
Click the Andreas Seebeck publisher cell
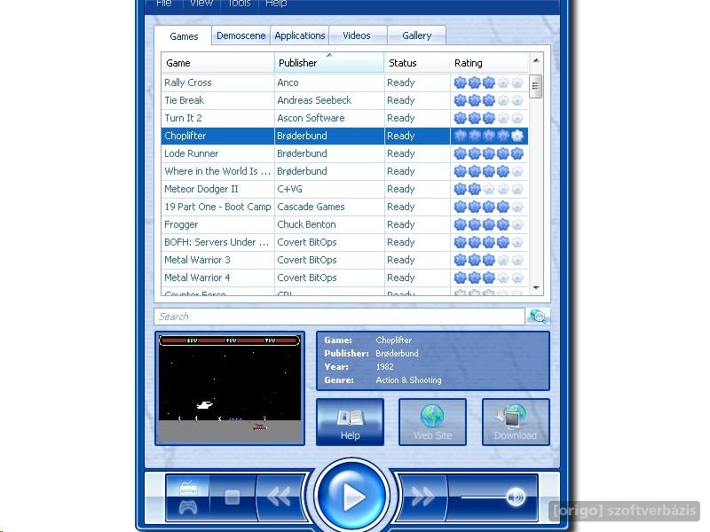[329, 100]
